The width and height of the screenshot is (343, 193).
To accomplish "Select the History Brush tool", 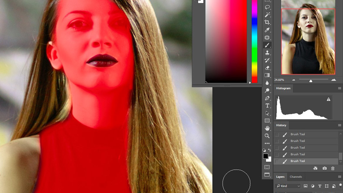I will [267, 60].
